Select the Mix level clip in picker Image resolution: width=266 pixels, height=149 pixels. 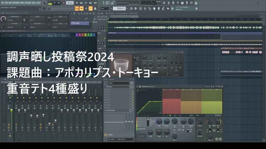80,23
